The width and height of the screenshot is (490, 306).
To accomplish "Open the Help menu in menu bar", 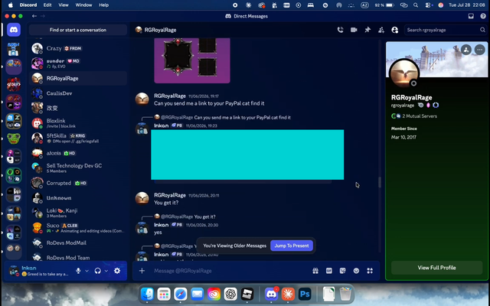I will (x=104, y=5).
